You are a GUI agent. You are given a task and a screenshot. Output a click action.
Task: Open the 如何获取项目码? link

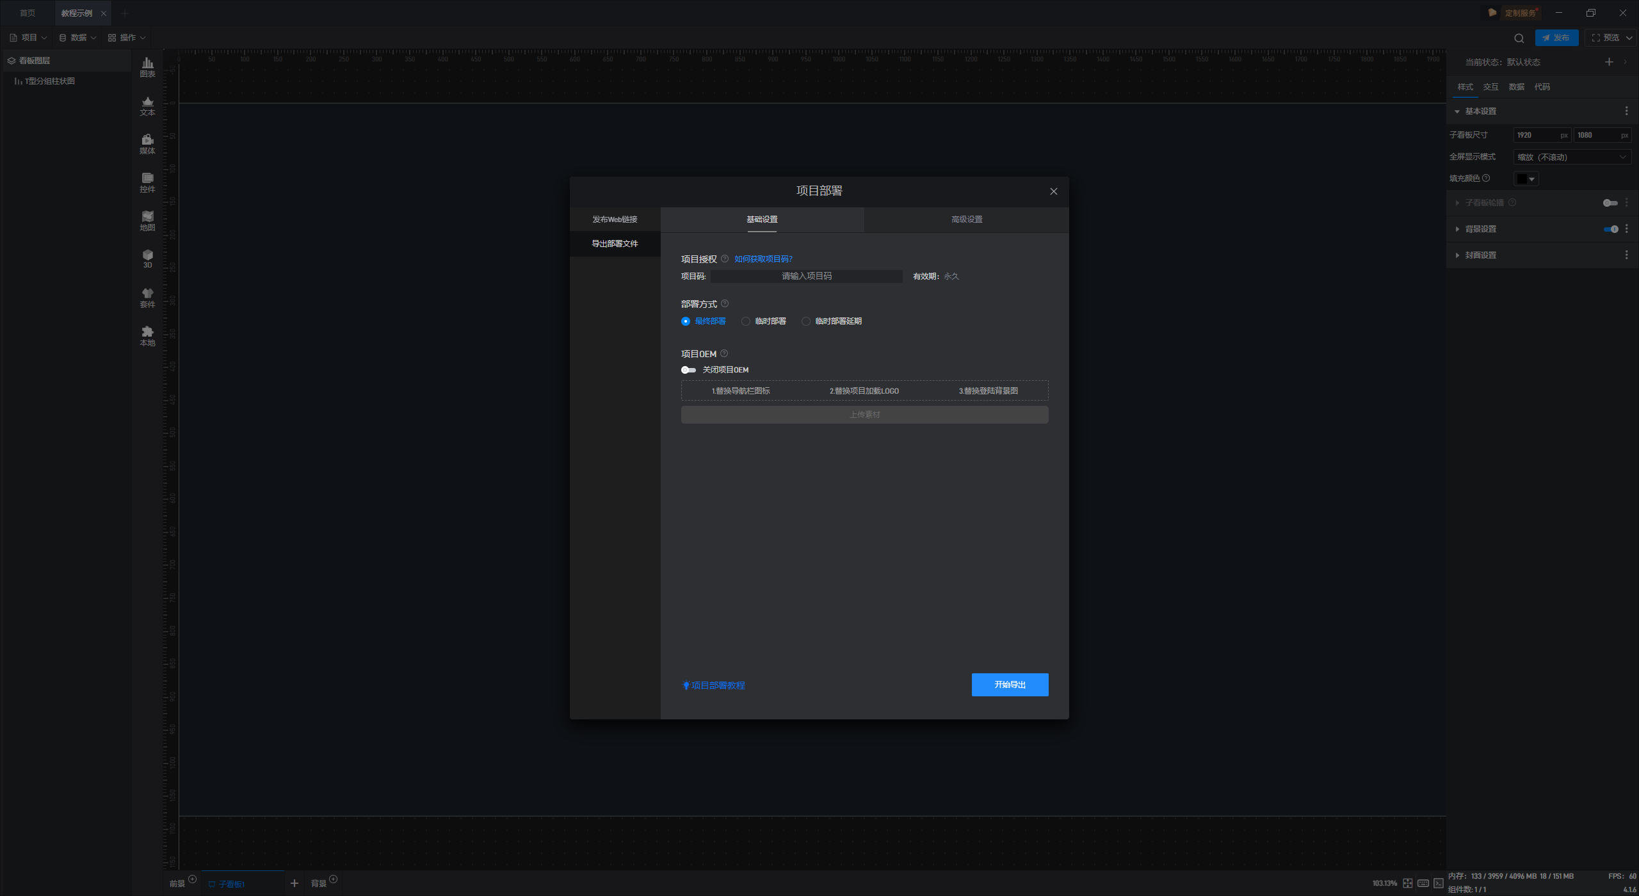point(763,259)
